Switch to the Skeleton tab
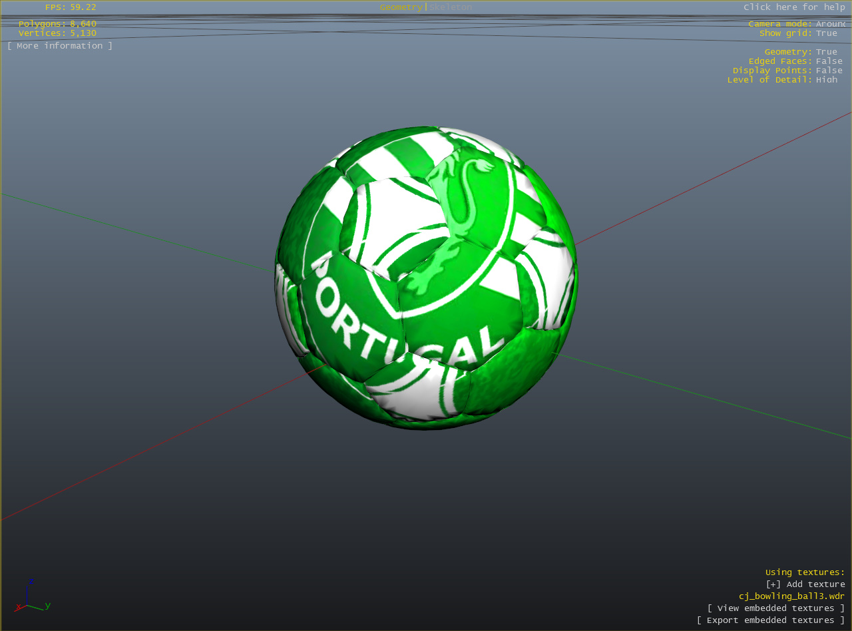Image resolution: width=852 pixels, height=631 pixels. click(x=451, y=7)
